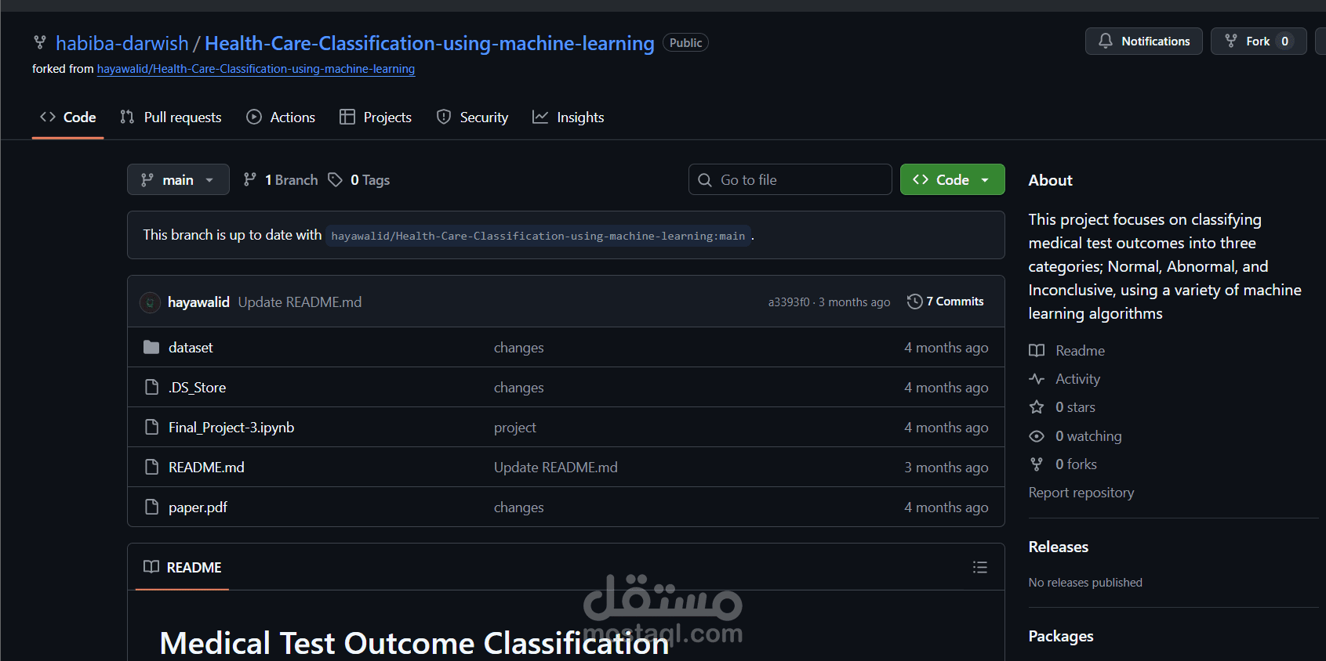Open the paper.pdf file
This screenshot has width=1326, height=661.
click(x=198, y=507)
